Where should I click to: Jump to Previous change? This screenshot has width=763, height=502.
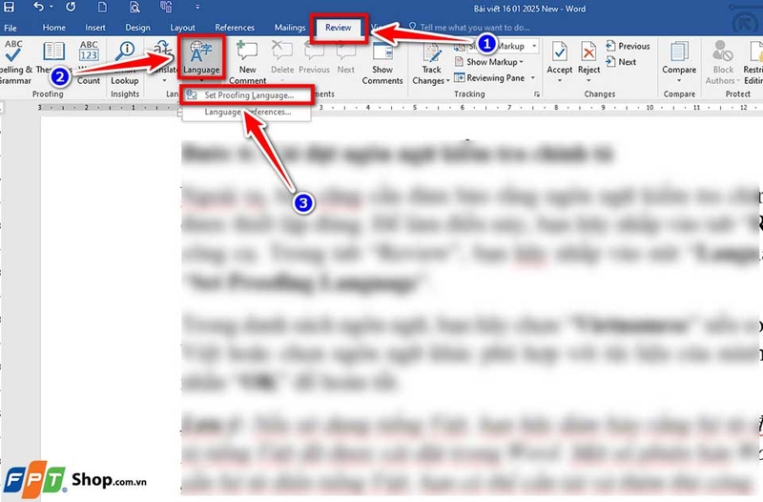[628, 46]
